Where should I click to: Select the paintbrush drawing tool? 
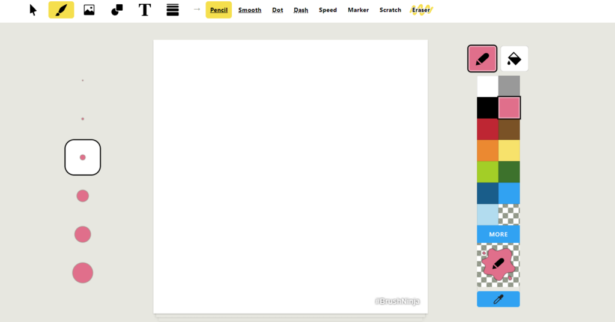pos(61,10)
